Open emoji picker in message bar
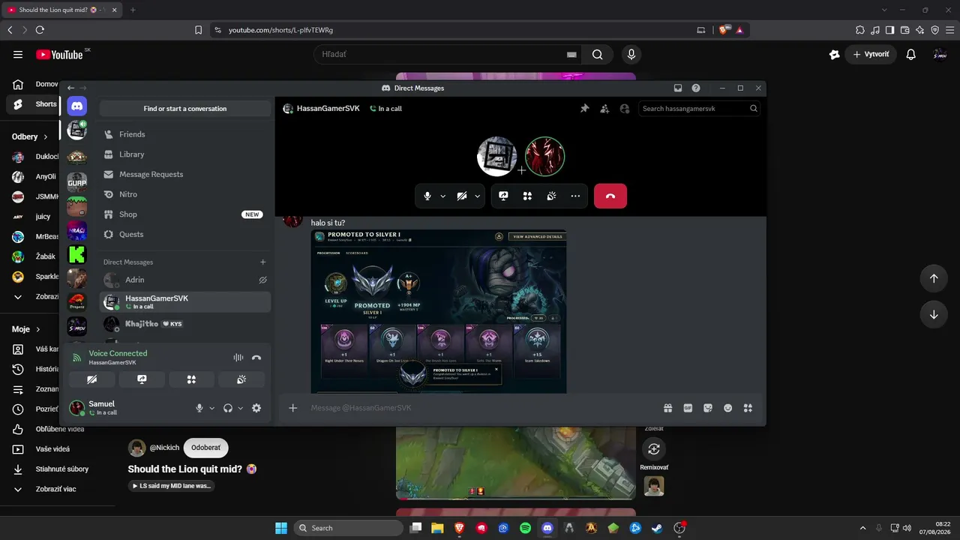The width and height of the screenshot is (960, 540). point(727,408)
